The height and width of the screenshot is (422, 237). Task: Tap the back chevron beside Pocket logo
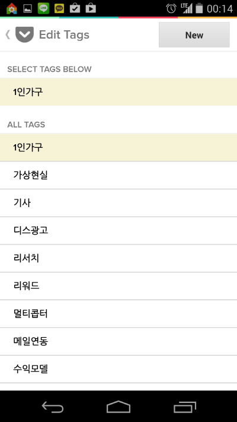click(8, 34)
